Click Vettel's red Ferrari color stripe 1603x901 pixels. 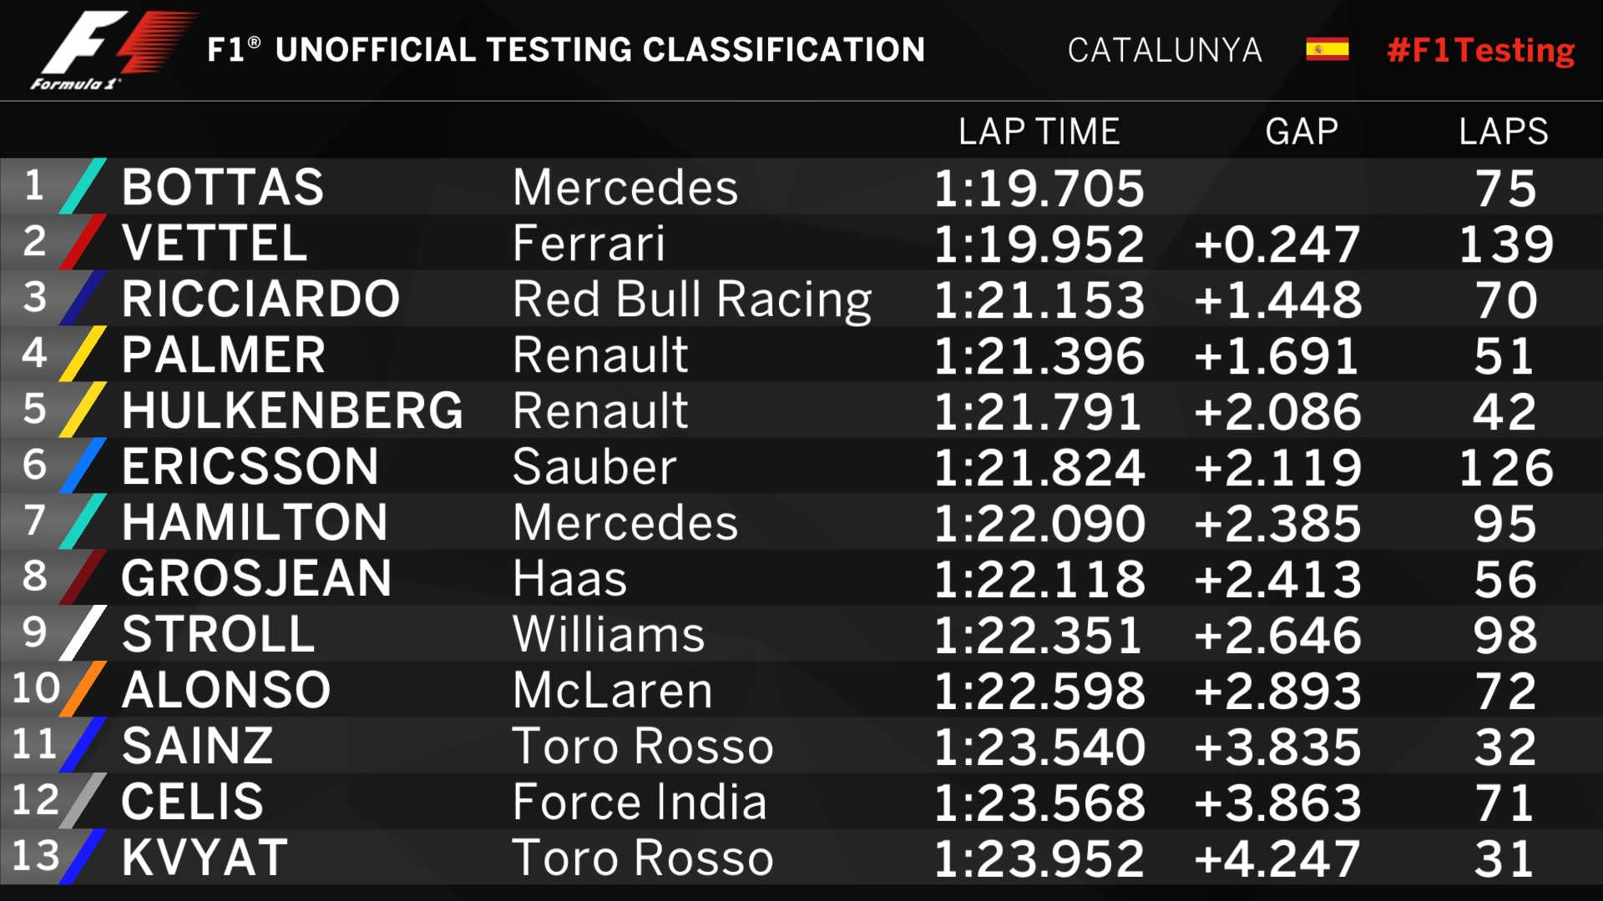pos(83,242)
